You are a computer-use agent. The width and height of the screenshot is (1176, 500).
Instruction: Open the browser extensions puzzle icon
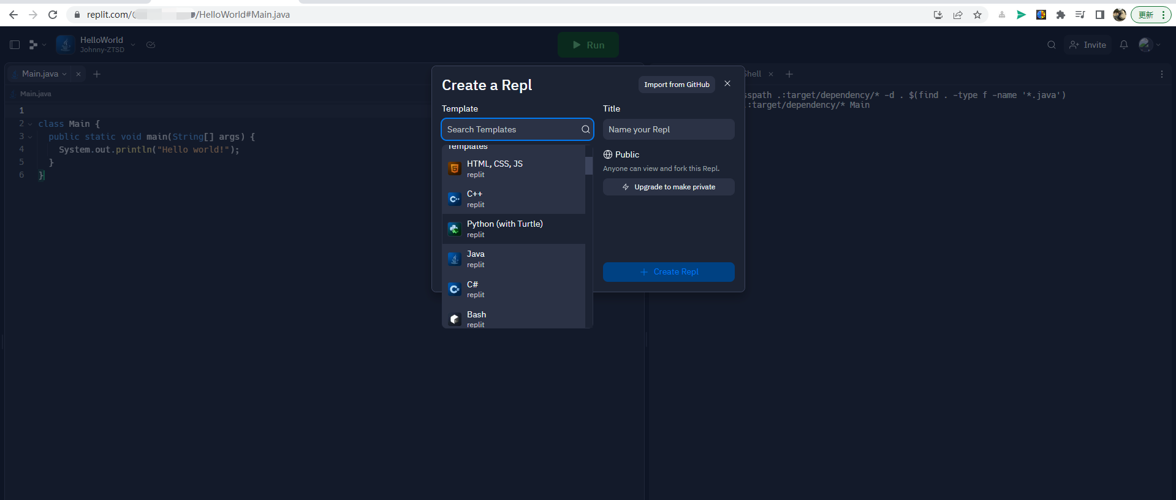coord(1061,15)
